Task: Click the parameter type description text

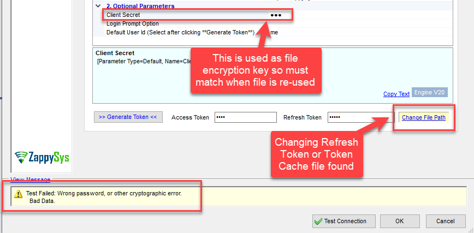Action: (142, 61)
